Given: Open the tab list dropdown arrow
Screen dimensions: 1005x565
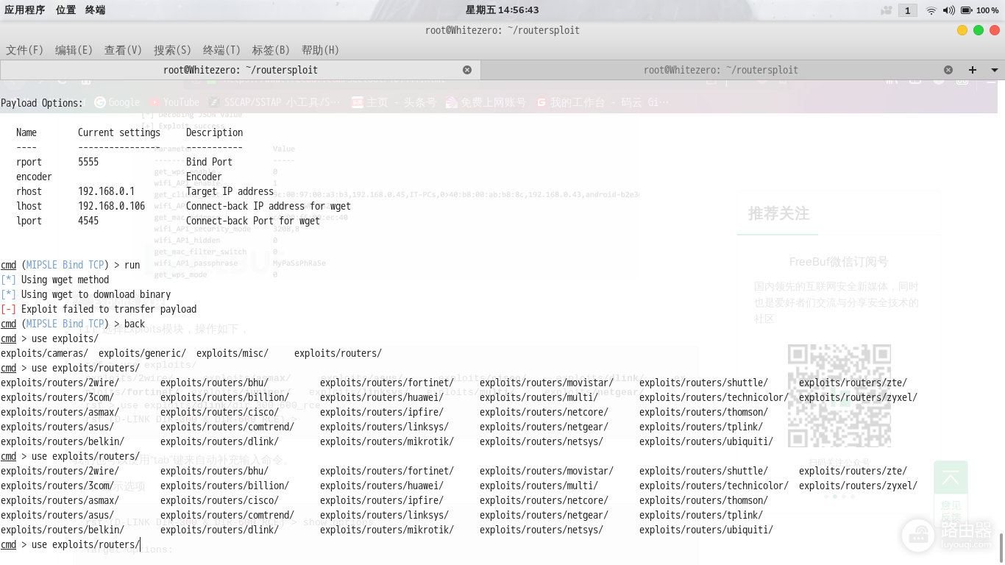Looking at the screenshot, I should point(995,70).
